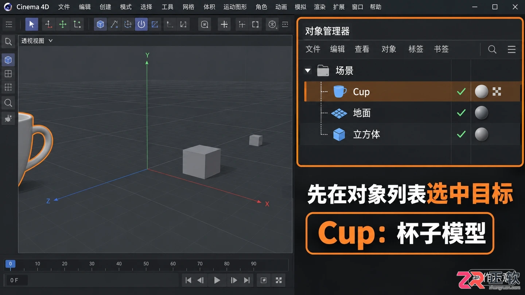Select the cube object icon in left sidebar
The image size is (525, 295).
(8, 60)
